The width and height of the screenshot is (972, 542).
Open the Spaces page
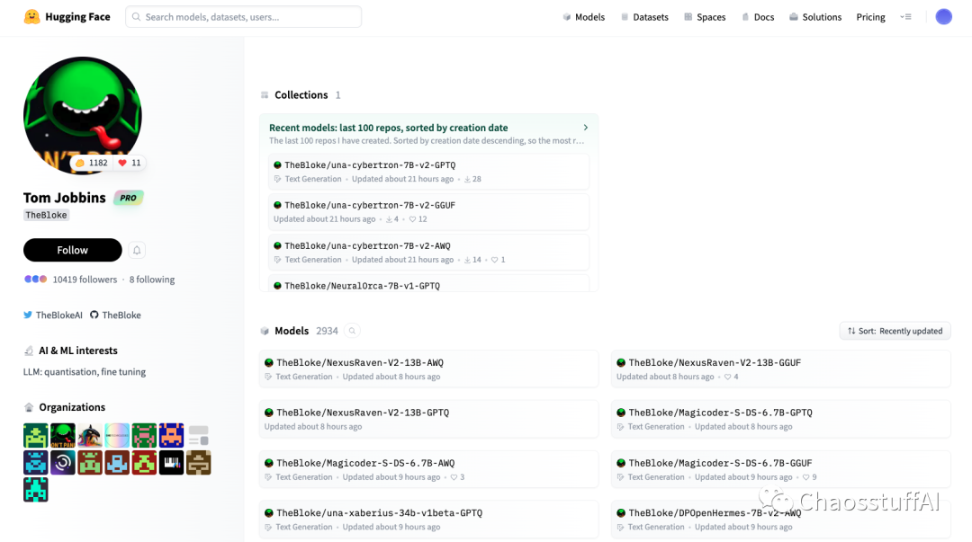point(705,17)
